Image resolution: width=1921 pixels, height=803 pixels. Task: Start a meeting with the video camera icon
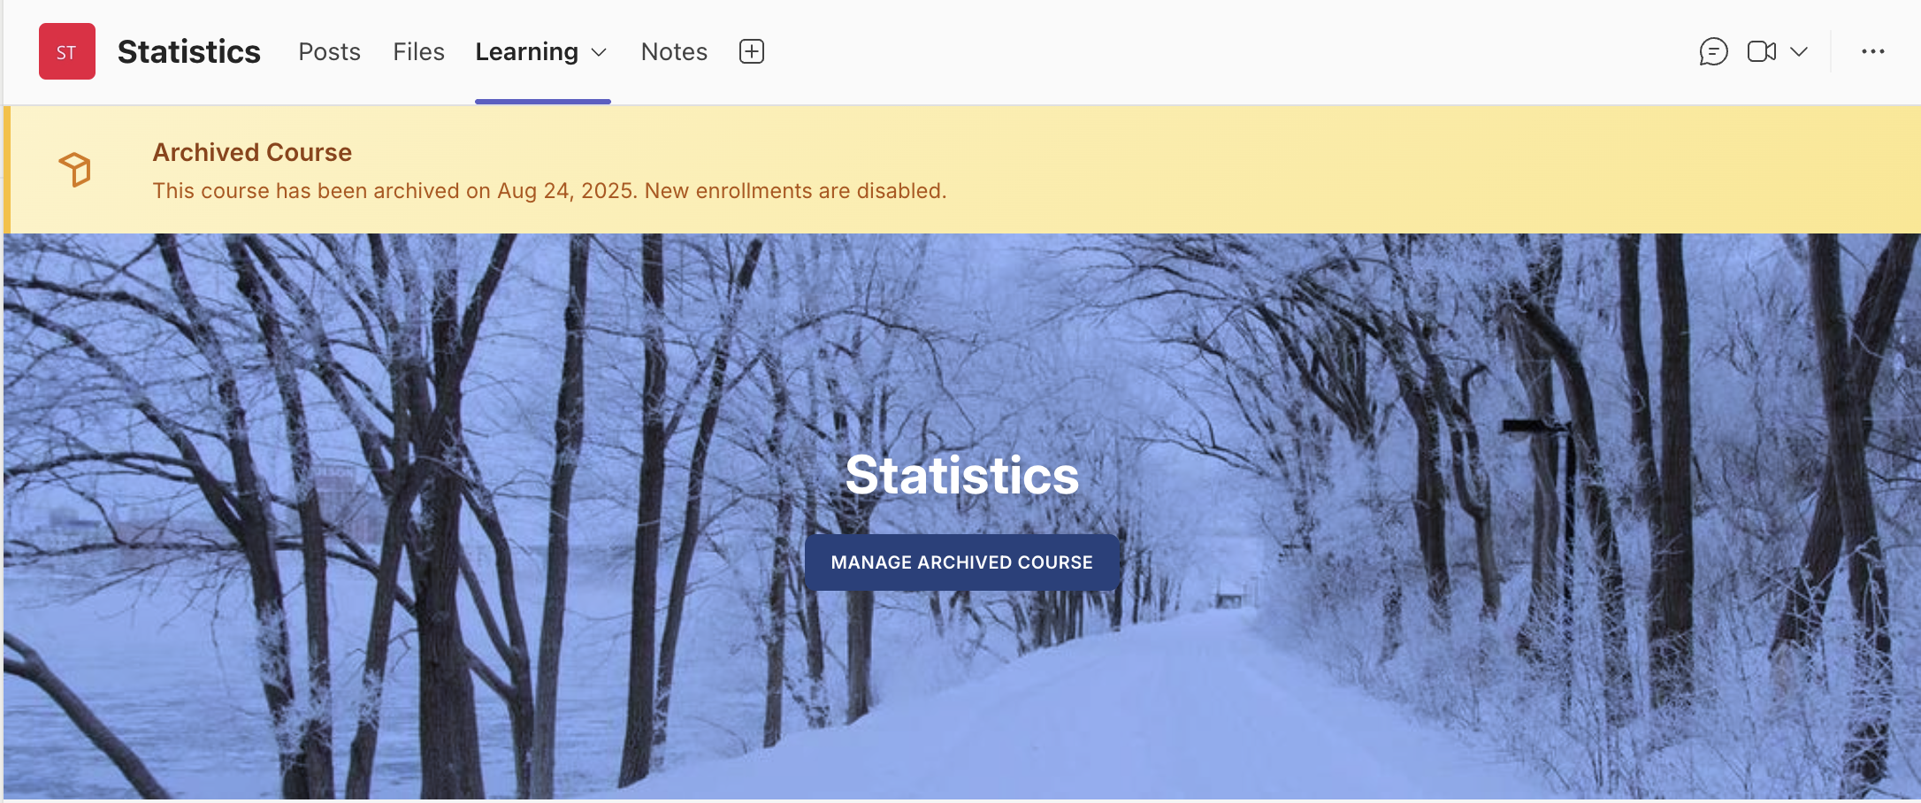click(x=1762, y=51)
